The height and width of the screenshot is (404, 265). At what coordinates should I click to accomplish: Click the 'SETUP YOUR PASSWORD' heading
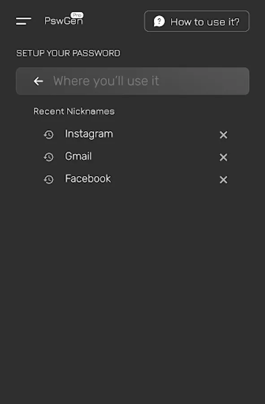coord(68,53)
